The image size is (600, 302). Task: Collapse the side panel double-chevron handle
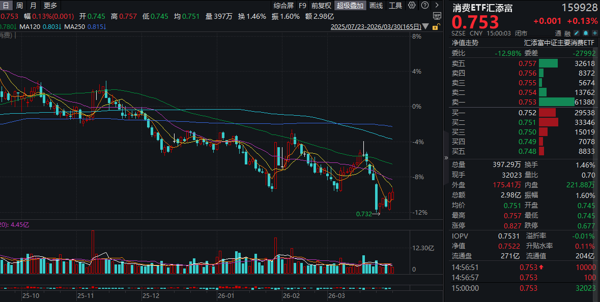(446, 151)
